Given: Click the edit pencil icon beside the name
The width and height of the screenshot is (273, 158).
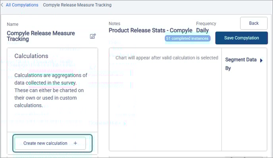Looking at the screenshot, I should point(93,36).
